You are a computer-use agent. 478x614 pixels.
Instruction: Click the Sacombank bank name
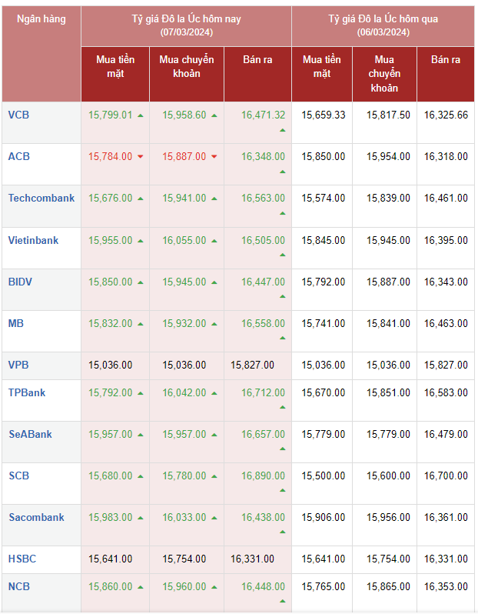(x=36, y=517)
